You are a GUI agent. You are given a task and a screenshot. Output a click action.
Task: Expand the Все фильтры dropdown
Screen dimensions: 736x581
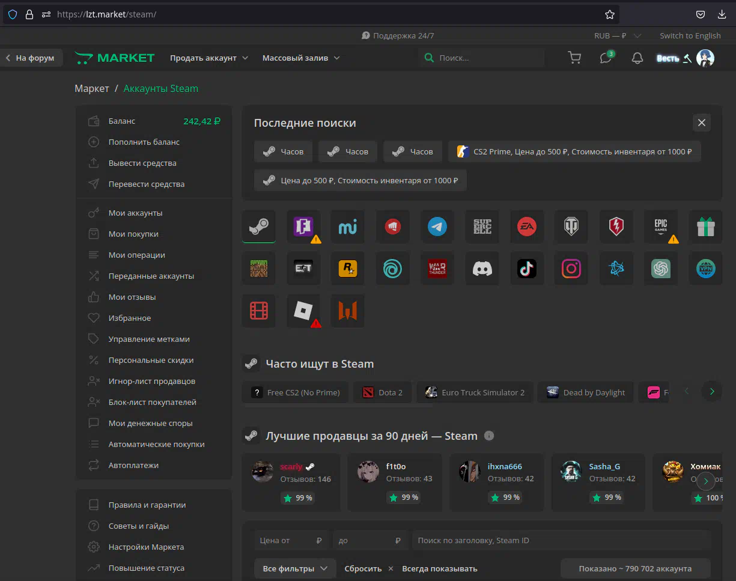[x=295, y=568]
